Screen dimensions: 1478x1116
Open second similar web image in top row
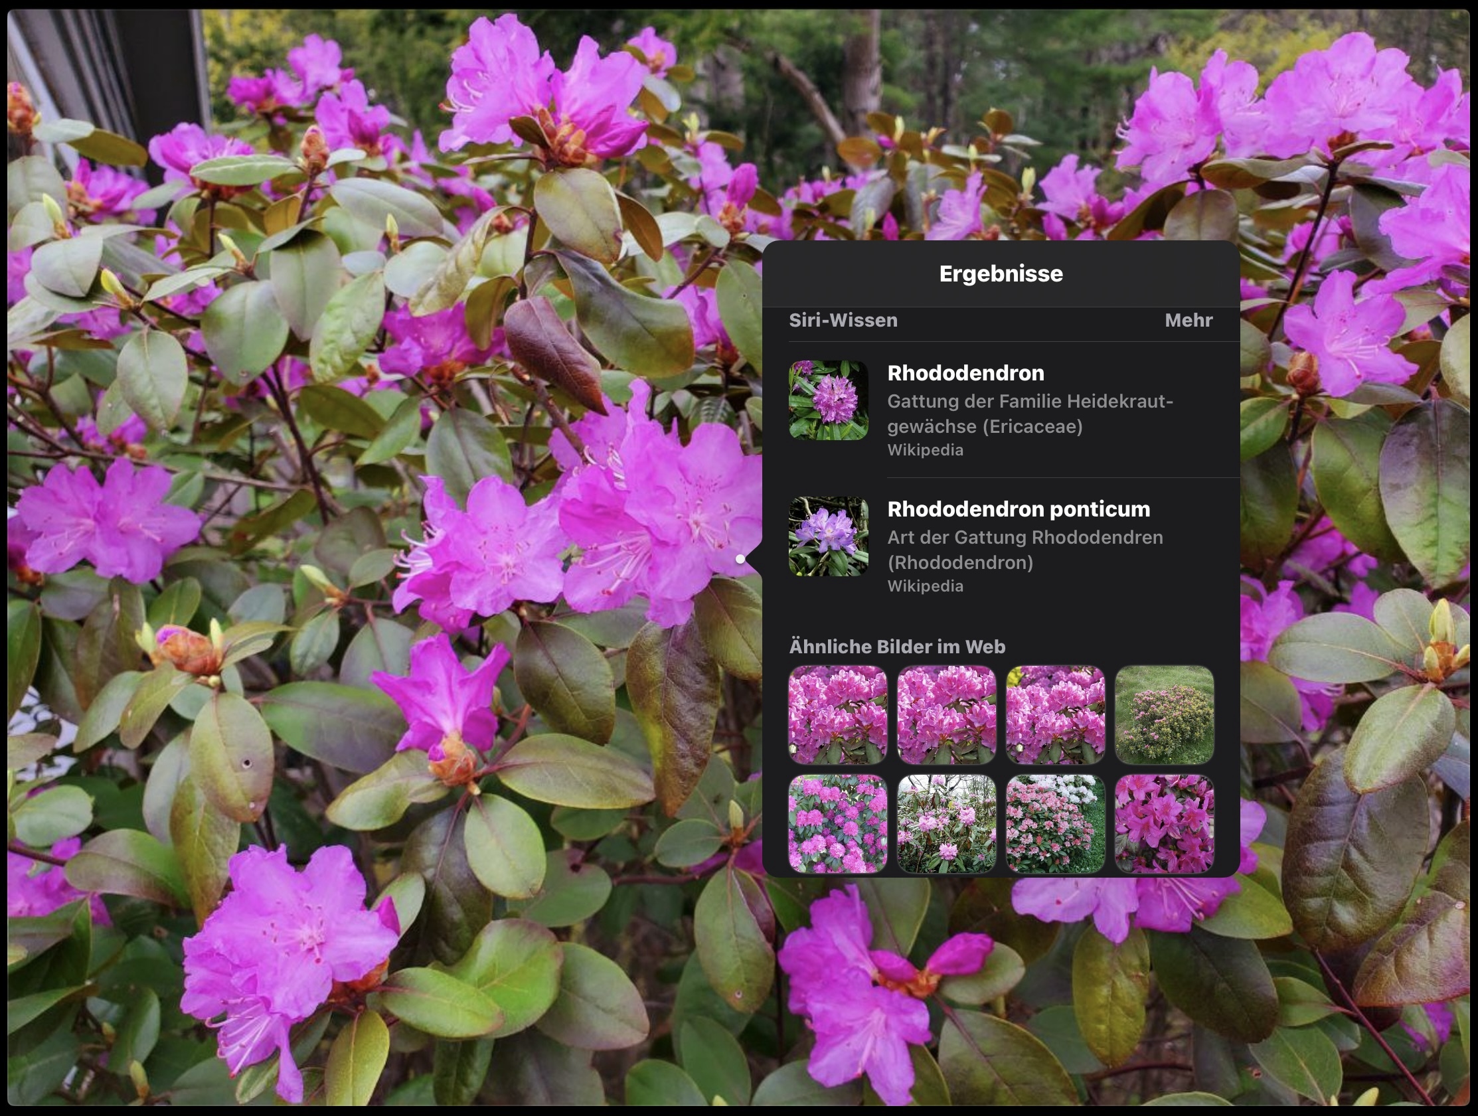coord(946,715)
